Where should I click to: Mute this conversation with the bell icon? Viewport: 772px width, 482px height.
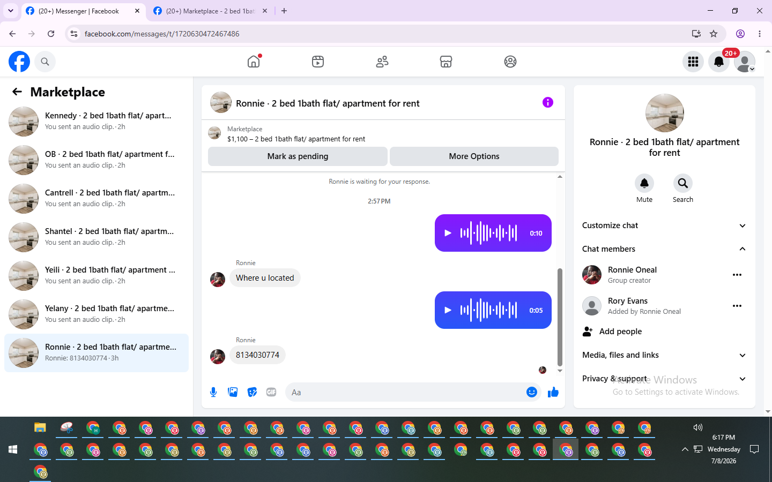644,183
